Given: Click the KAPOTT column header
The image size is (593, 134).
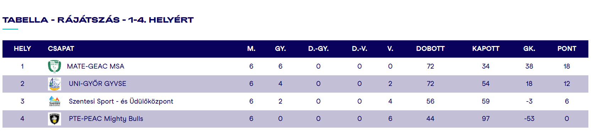Looking at the screenshot, I should (x=486, y=49).
